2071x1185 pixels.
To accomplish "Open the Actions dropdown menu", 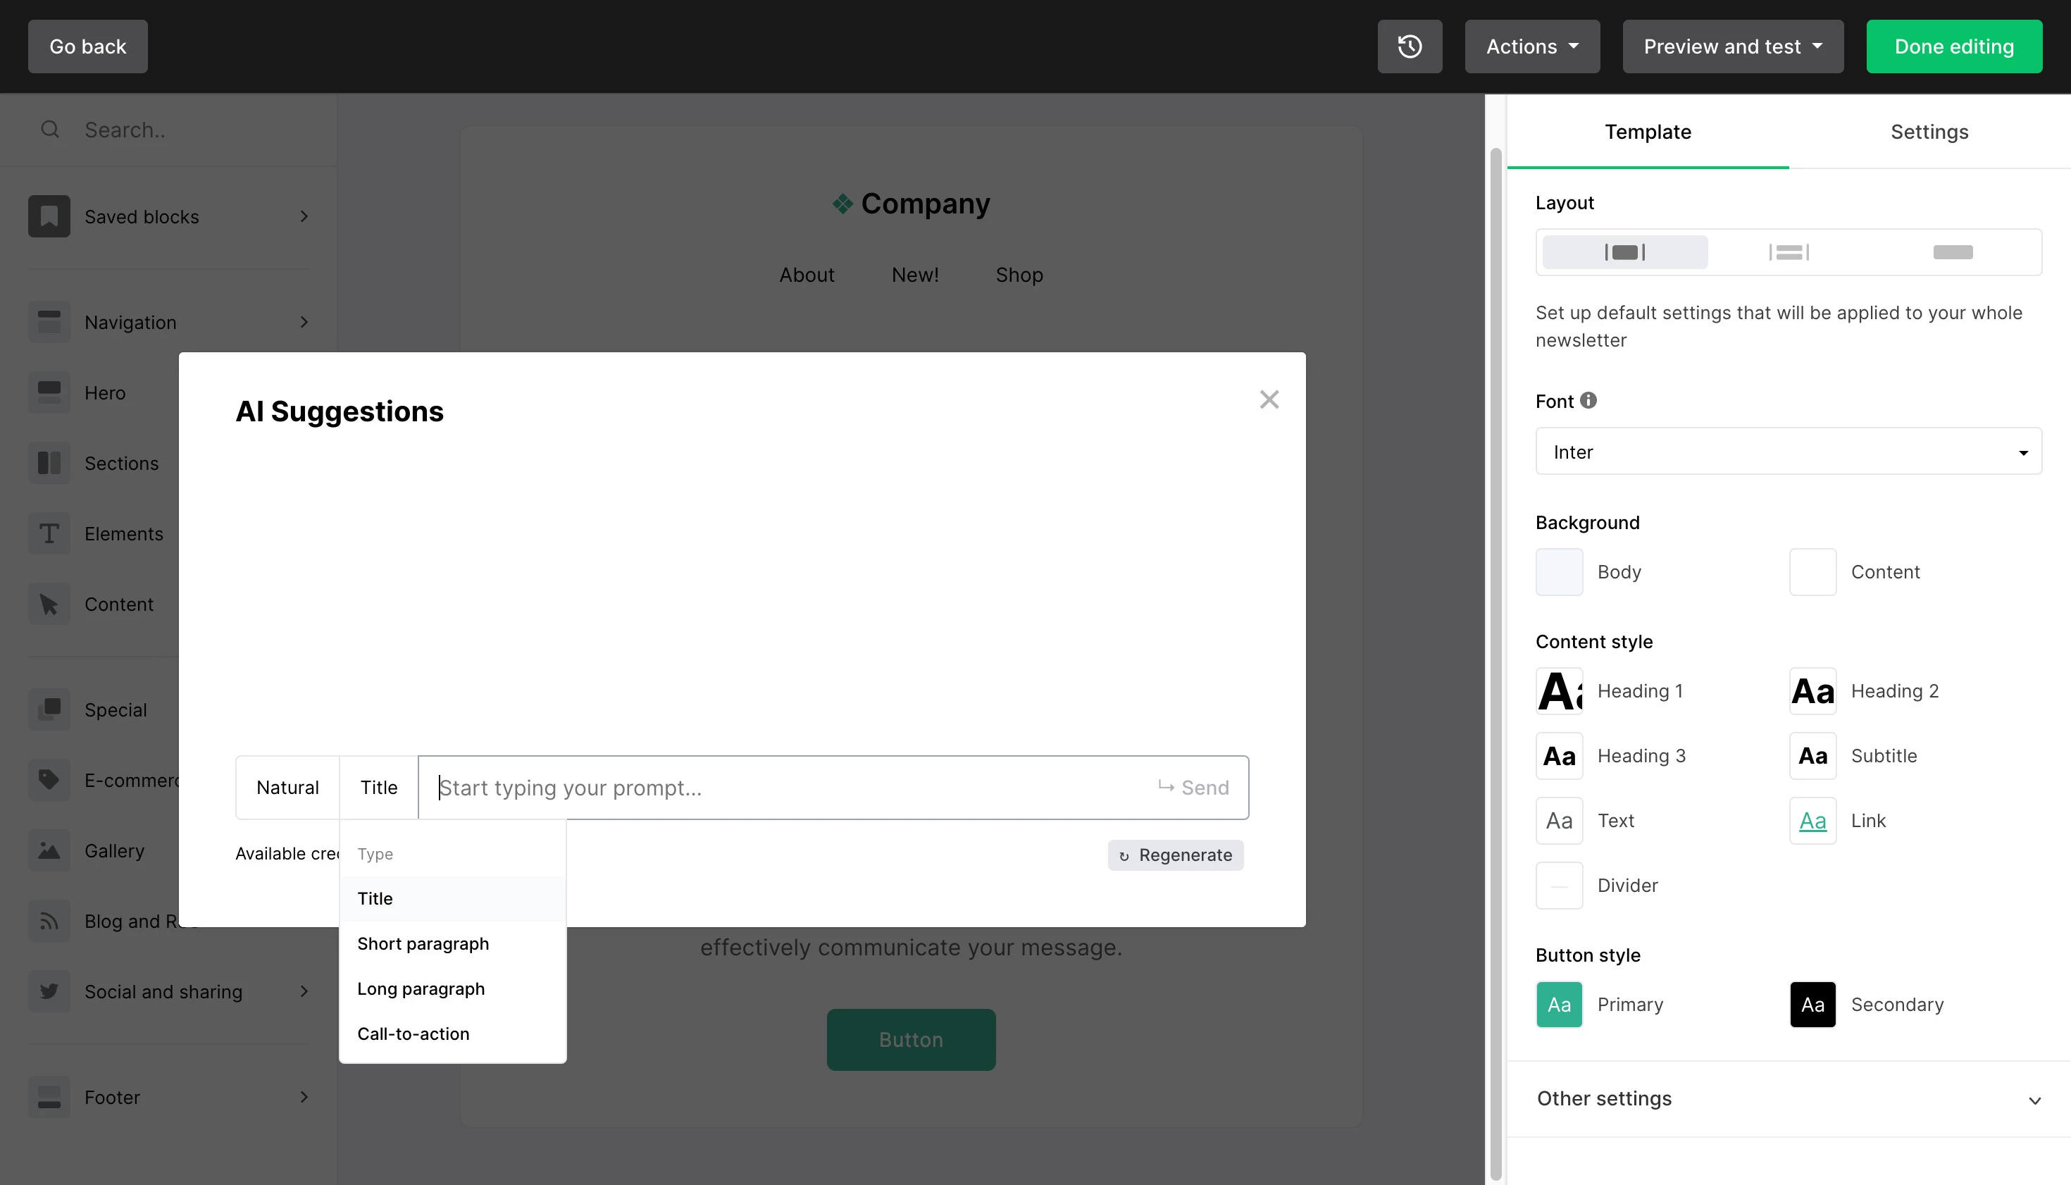I will pyautogui.click(x=1531, y=46).
